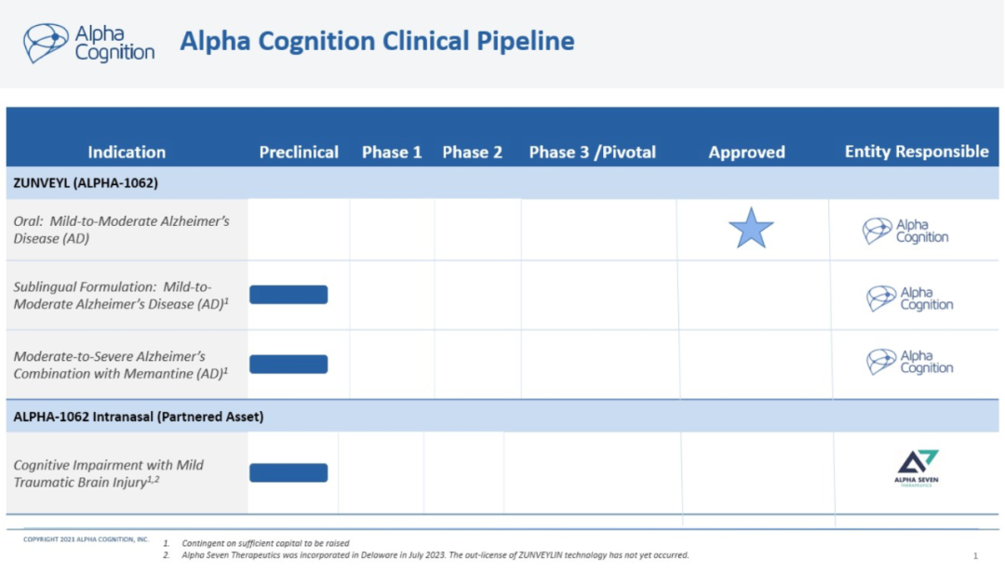1005x572 pixels.
Task: Click Traumatic Brain Injury preclinical progress bar
Action: tap(288, 472)
